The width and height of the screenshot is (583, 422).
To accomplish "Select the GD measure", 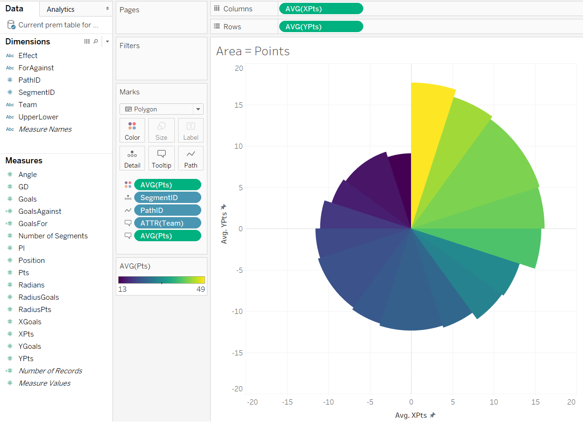I will pos(24,186).
